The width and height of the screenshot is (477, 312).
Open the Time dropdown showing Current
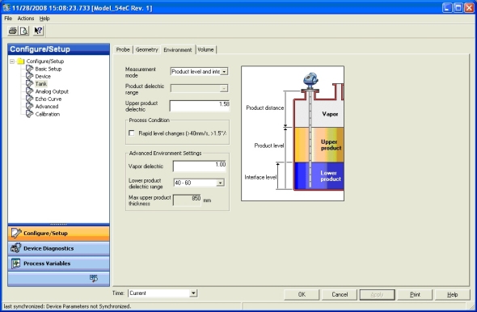(193, 293)
